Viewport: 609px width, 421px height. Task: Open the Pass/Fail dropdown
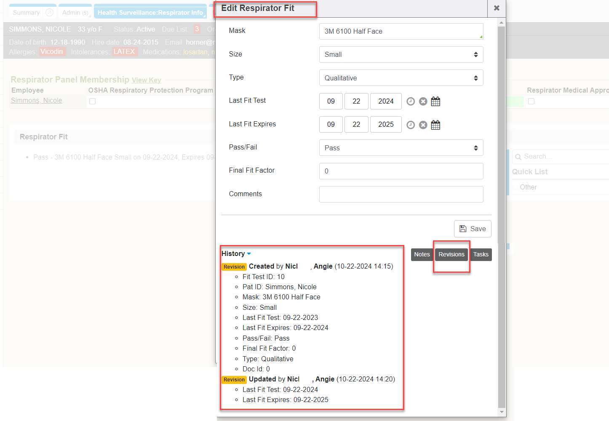coord(401,148)
